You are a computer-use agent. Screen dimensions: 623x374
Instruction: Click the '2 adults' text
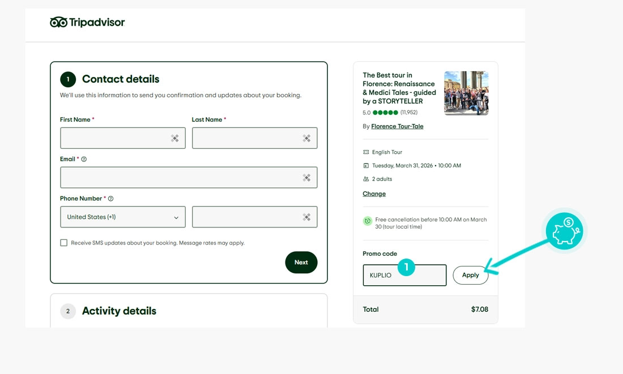(x=382, y=179)
